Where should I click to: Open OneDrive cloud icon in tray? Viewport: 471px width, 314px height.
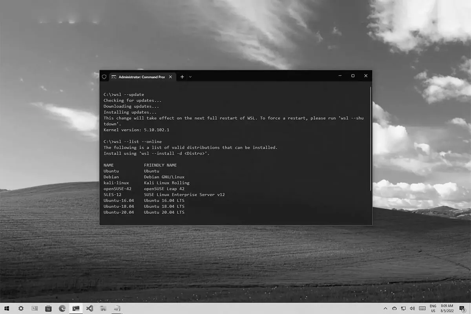pos(394,309)
